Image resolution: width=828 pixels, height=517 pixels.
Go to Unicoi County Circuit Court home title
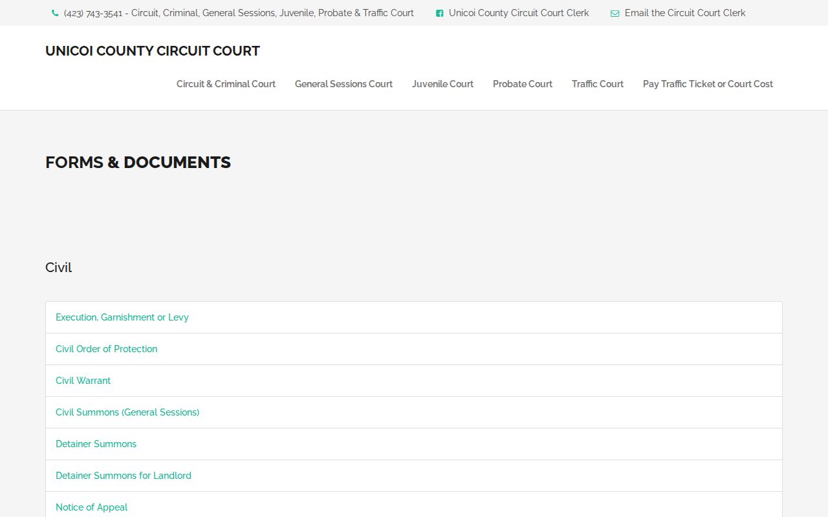153,51
